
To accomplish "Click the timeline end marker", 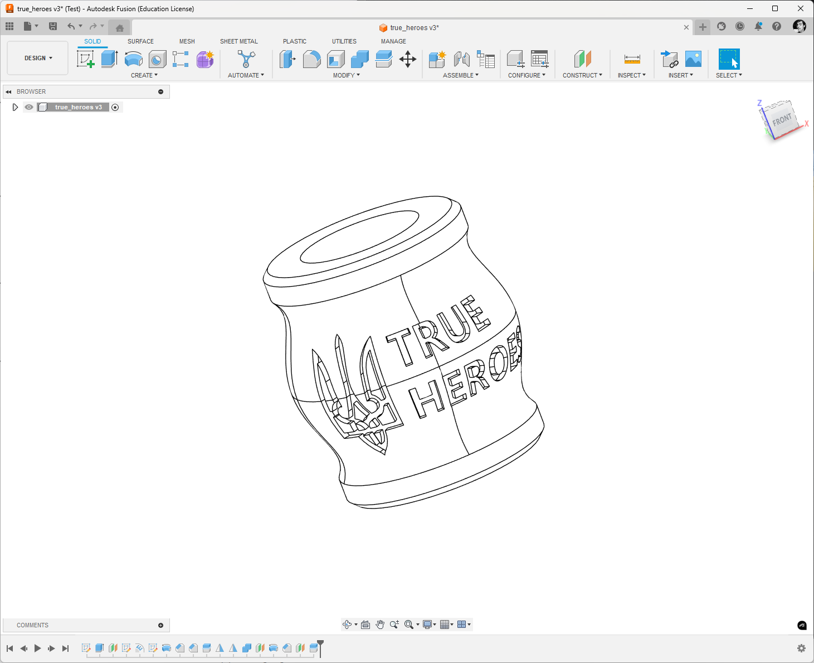I will coord(320,648).
